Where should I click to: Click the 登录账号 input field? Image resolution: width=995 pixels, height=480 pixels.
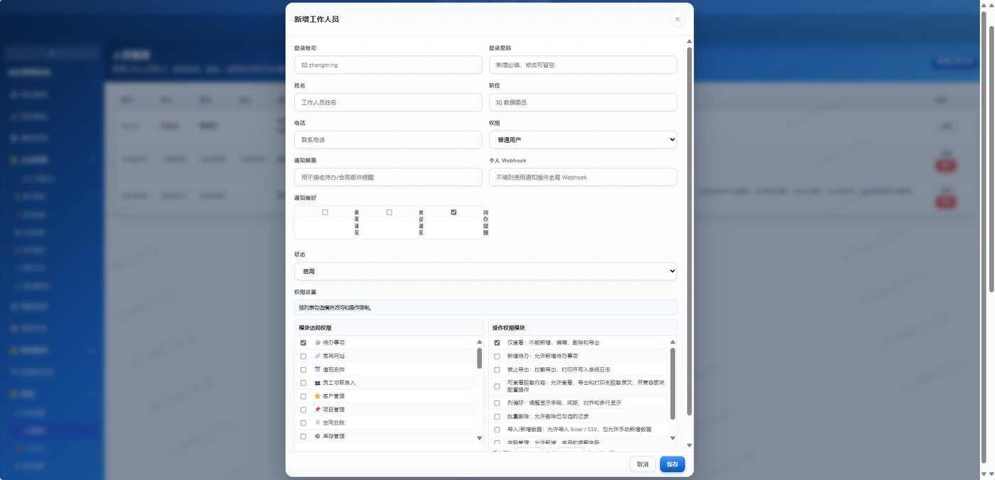[388, 65]
